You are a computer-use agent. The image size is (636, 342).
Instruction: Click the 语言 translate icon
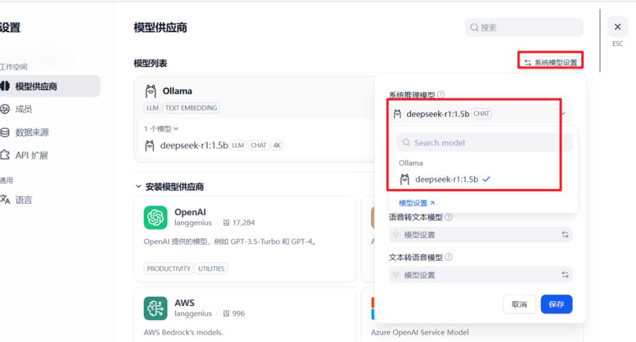coord(5,200)
